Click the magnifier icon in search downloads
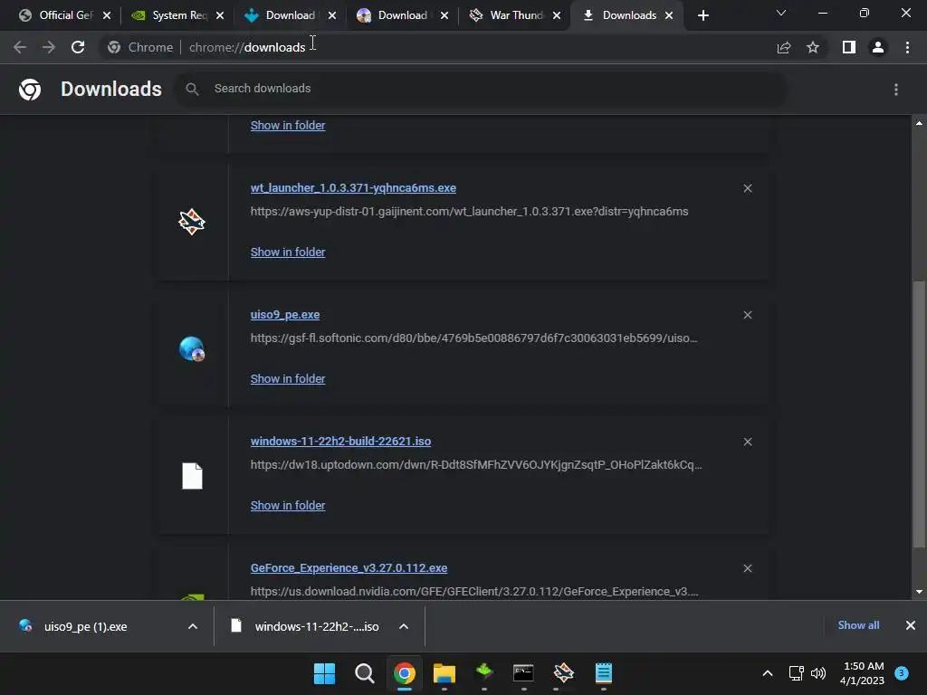This screenshot has height=695, width=927. point(192,89)
